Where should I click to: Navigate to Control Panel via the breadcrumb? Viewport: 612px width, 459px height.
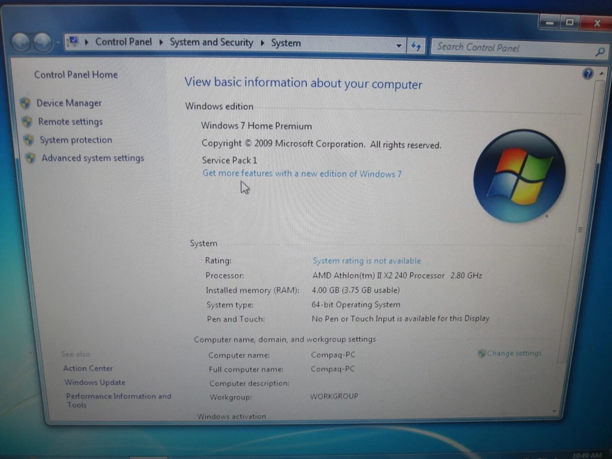(123, 42)
